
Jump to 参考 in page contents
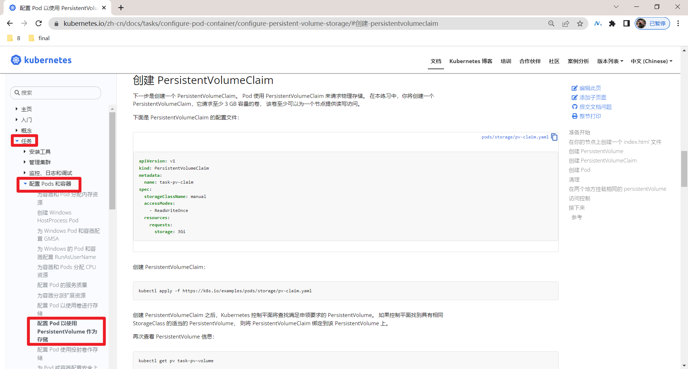[x=577, y=217]
